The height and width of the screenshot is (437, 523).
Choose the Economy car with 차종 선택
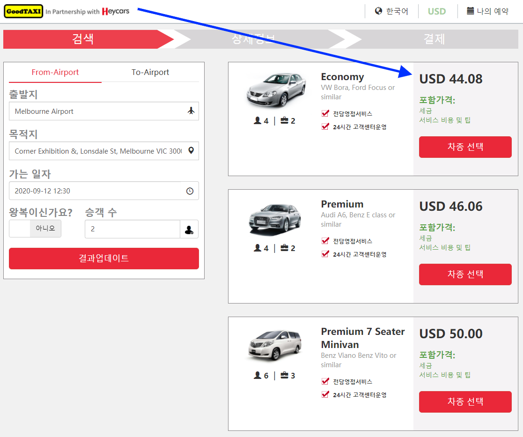(x=465, y=147)
